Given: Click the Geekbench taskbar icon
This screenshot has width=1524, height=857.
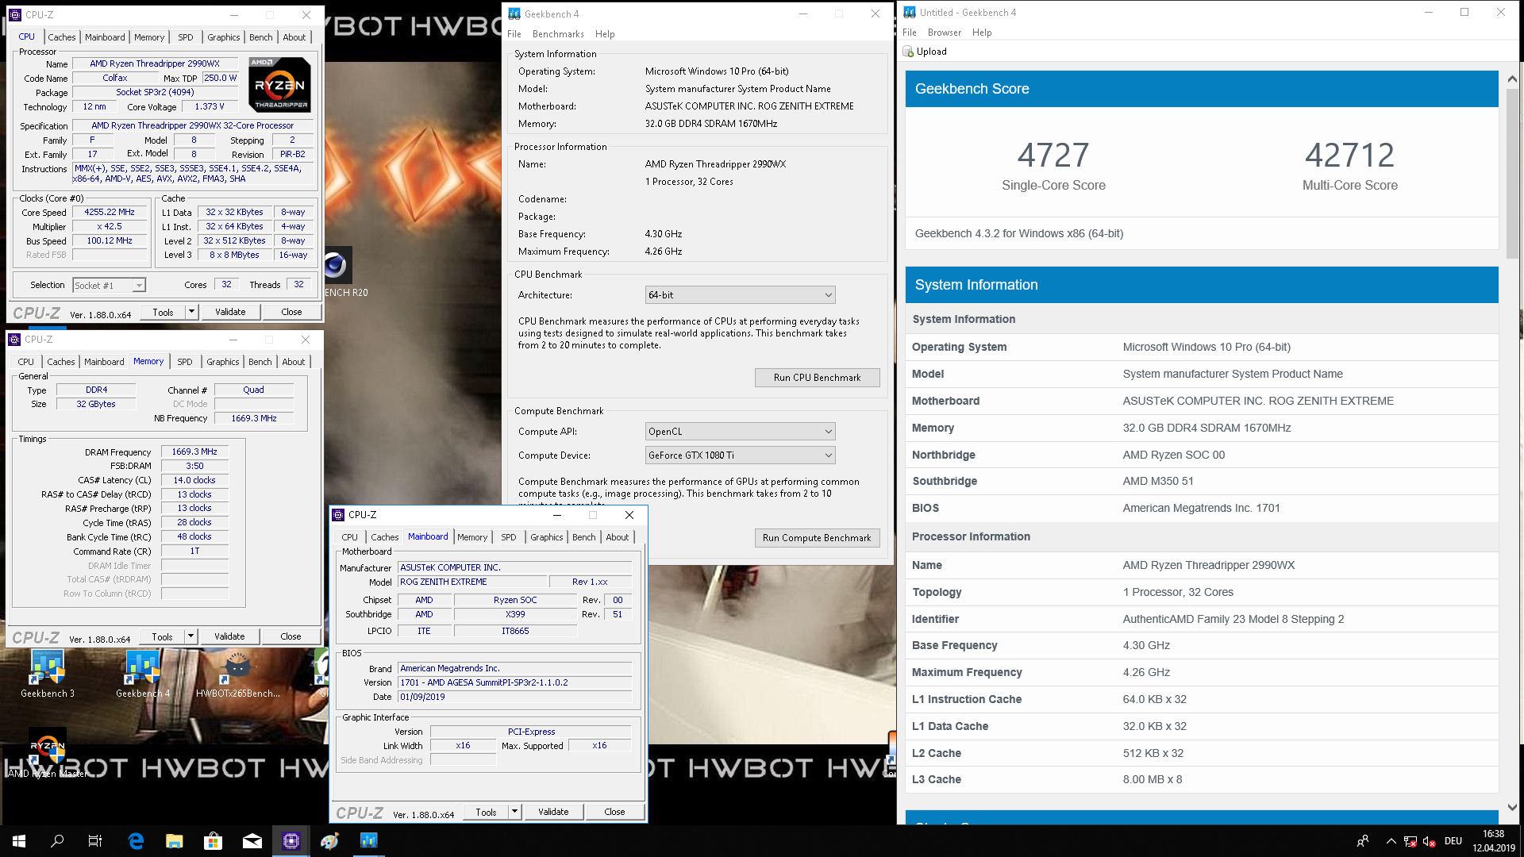Looking at the screenshot, I should pos(368,841).
